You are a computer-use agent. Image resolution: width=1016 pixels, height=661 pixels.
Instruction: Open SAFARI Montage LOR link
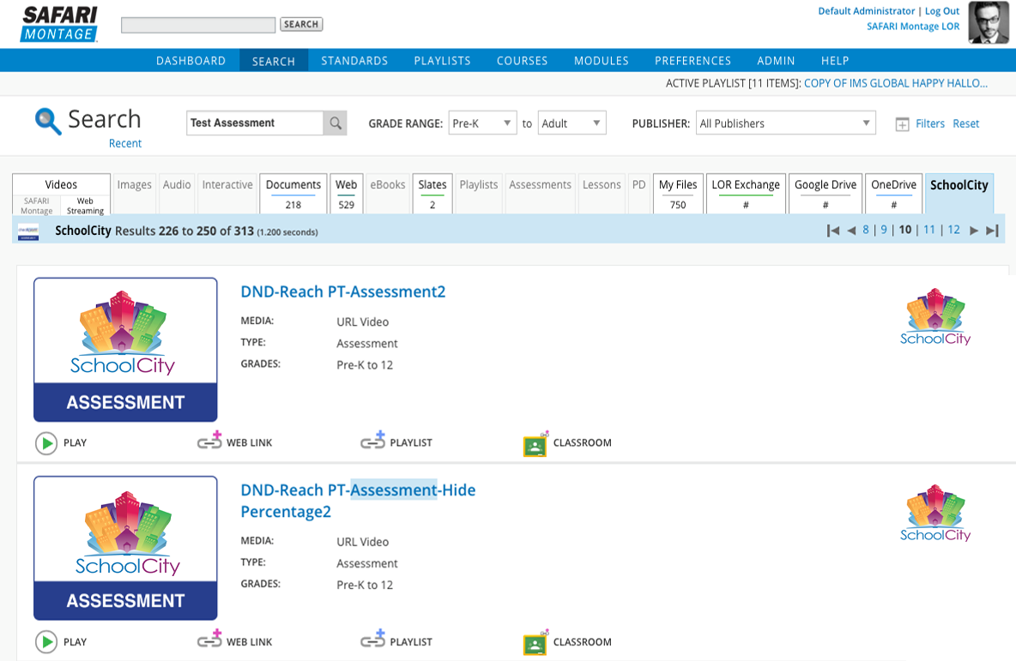[913, 27]
